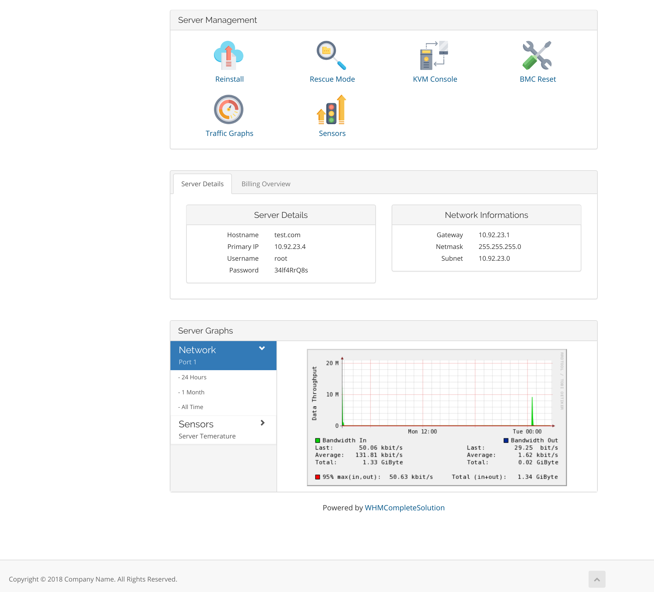This screenshot has height=592, width=654.
Task: Select the All Time graph range
Action: [x=191, y=407]
